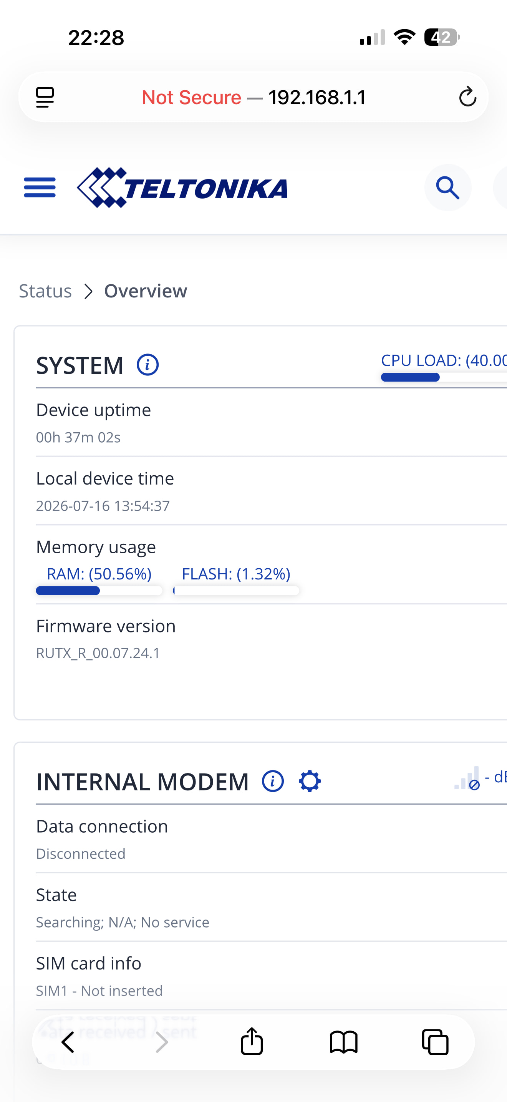Open the hamburger navigation menu
This screenshot has width=507, height=1102.
(x=40, y=188)
